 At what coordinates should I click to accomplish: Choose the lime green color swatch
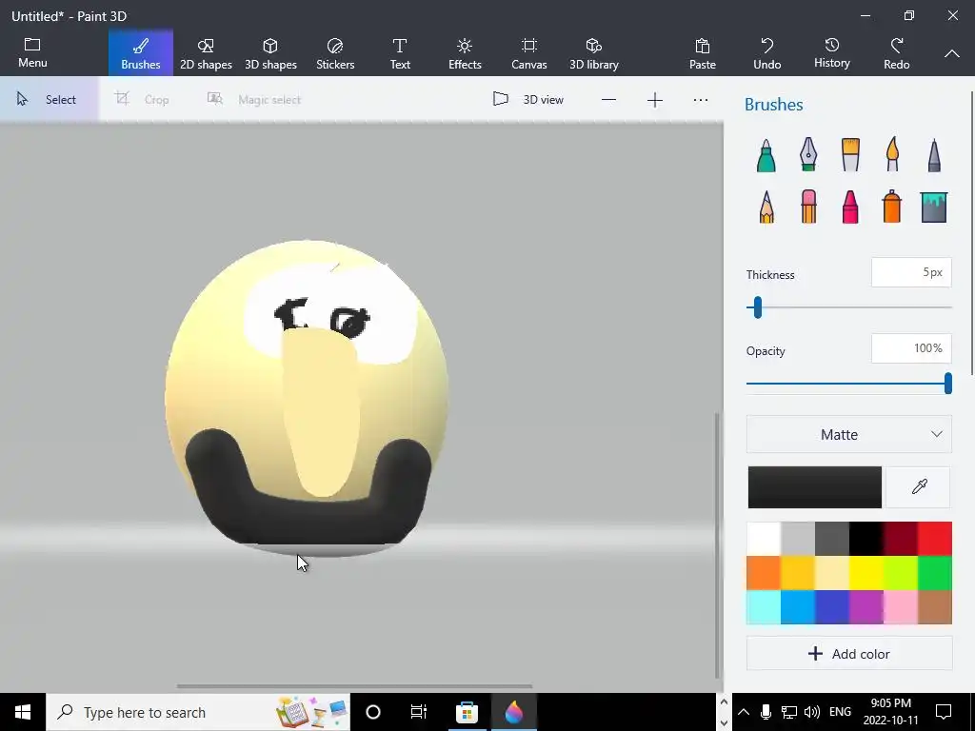901,572
